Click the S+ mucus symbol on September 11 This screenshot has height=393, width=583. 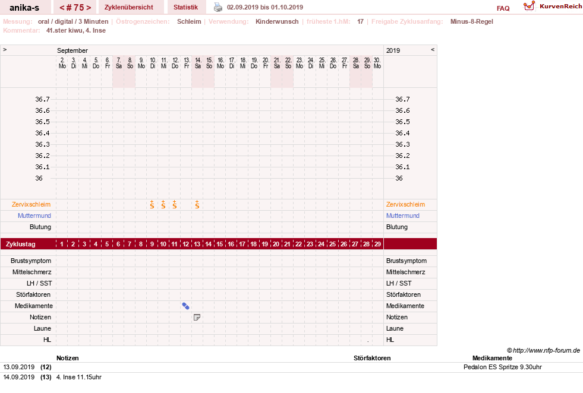(163, 204)
